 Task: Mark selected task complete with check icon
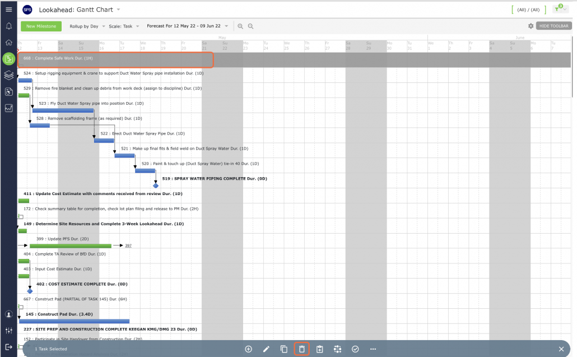point(355,349)
